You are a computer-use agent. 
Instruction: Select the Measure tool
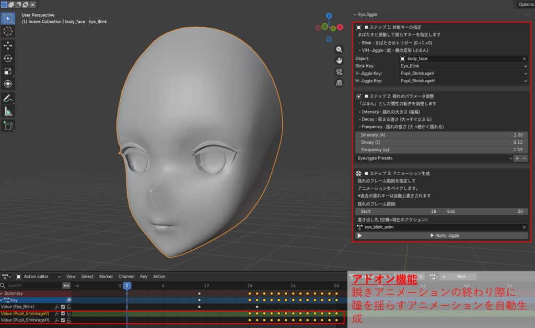click(x=7, y=111)
